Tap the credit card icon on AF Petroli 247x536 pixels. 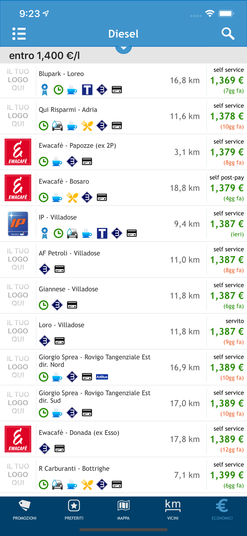click(60, 269)
